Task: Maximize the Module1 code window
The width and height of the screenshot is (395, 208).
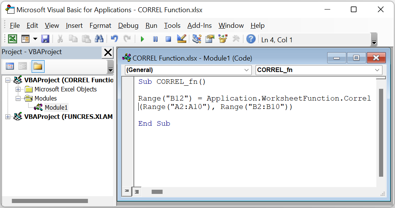Action: [x=356, y=58]
